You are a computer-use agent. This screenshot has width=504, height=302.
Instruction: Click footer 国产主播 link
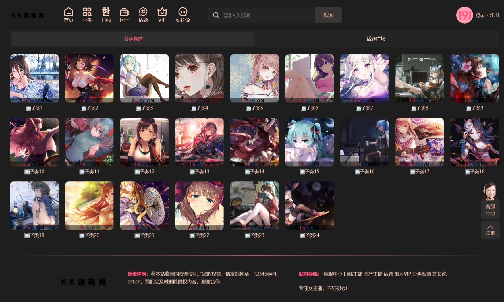[373, 274]
